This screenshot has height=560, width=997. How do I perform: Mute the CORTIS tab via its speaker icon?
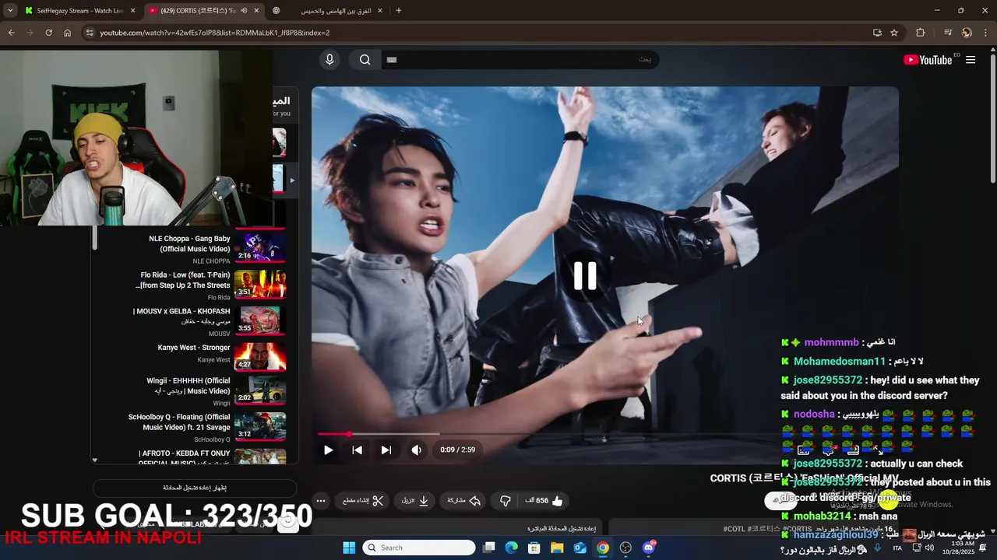click(x=244, y=11)
